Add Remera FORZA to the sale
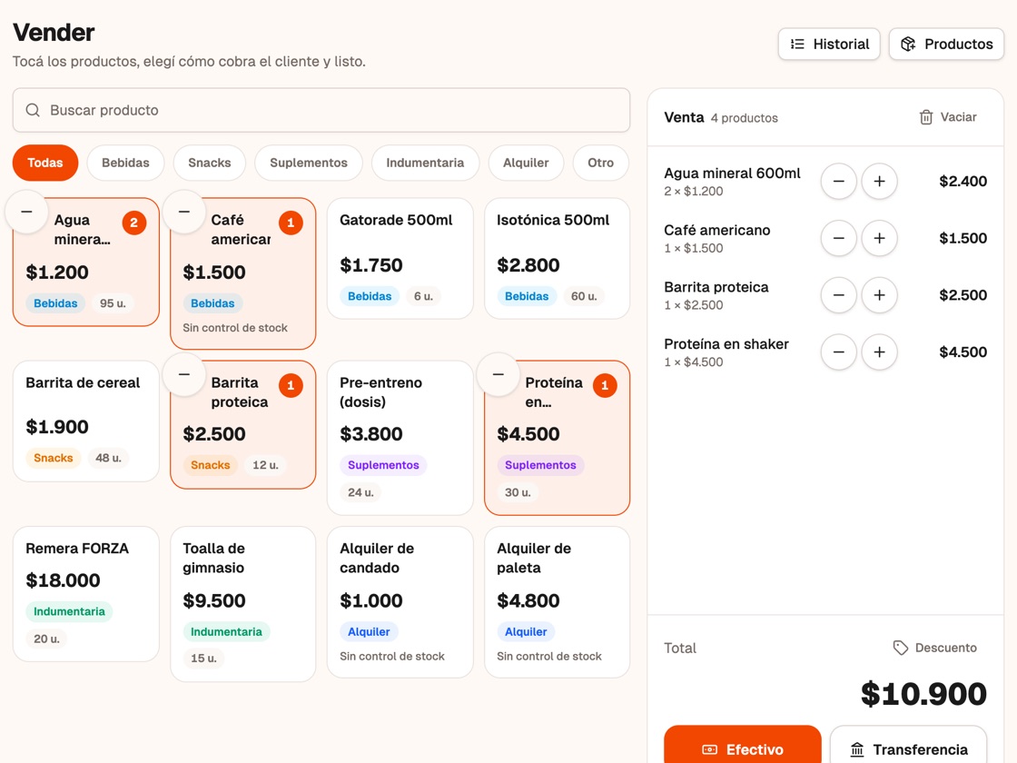The image size is (1017, 763). (86, 594)
